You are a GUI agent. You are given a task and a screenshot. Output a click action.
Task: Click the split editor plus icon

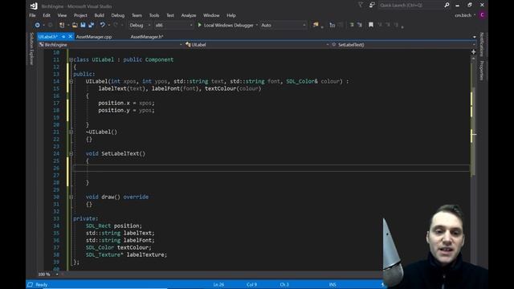pyautogui.click(x=473, y=51)
